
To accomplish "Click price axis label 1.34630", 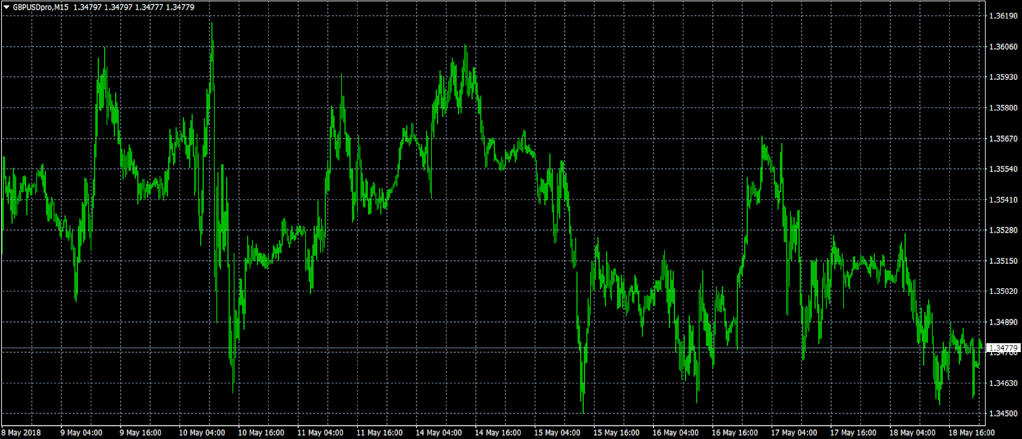I will [1003, 383].
